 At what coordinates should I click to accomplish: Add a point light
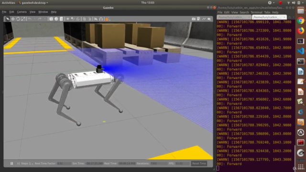click(x=68, y=19)
